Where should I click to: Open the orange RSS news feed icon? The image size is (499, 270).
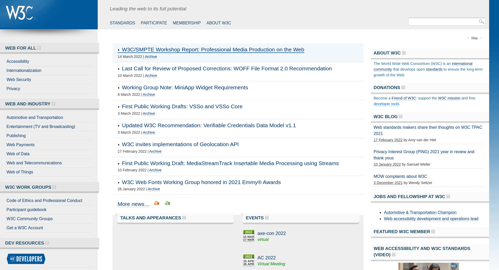click(156, 203)
